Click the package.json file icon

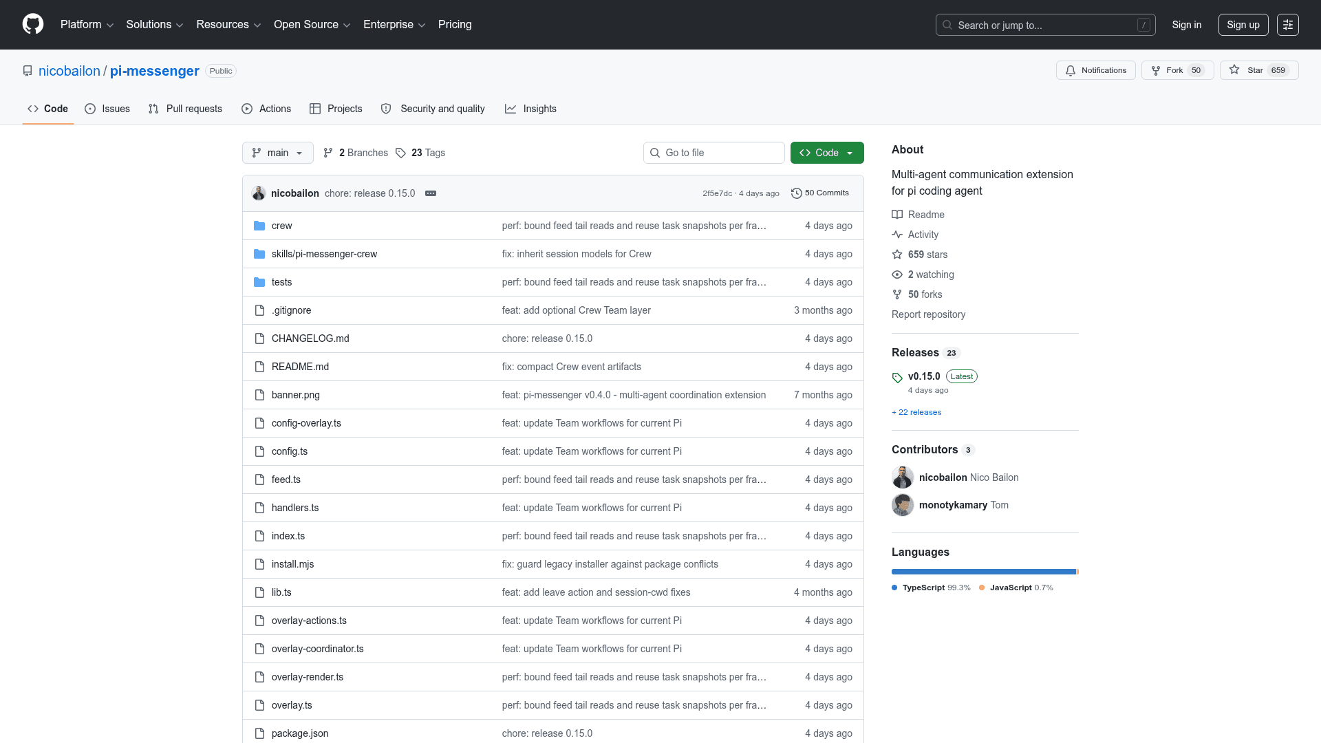coord(259,733)
